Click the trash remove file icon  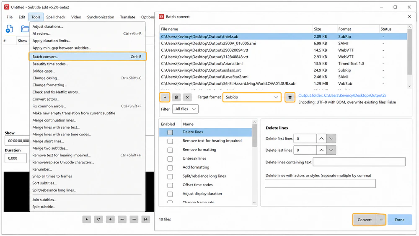click(x=176, y=97)
